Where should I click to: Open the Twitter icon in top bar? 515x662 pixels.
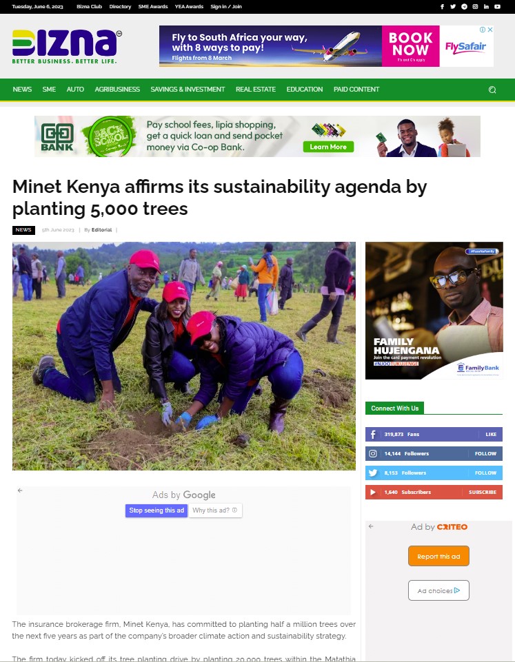[453, 7]
